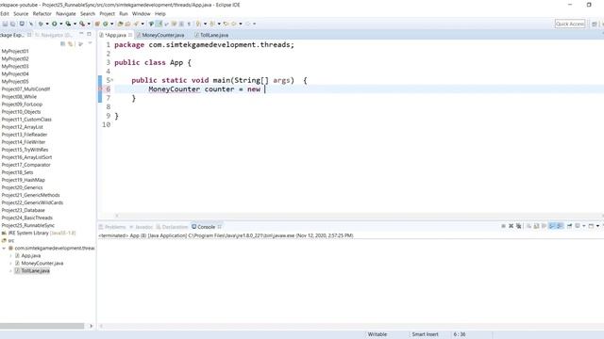The image size is (604, 339).
Task: Click the Save toolbar icon
Action: point(5,24)
